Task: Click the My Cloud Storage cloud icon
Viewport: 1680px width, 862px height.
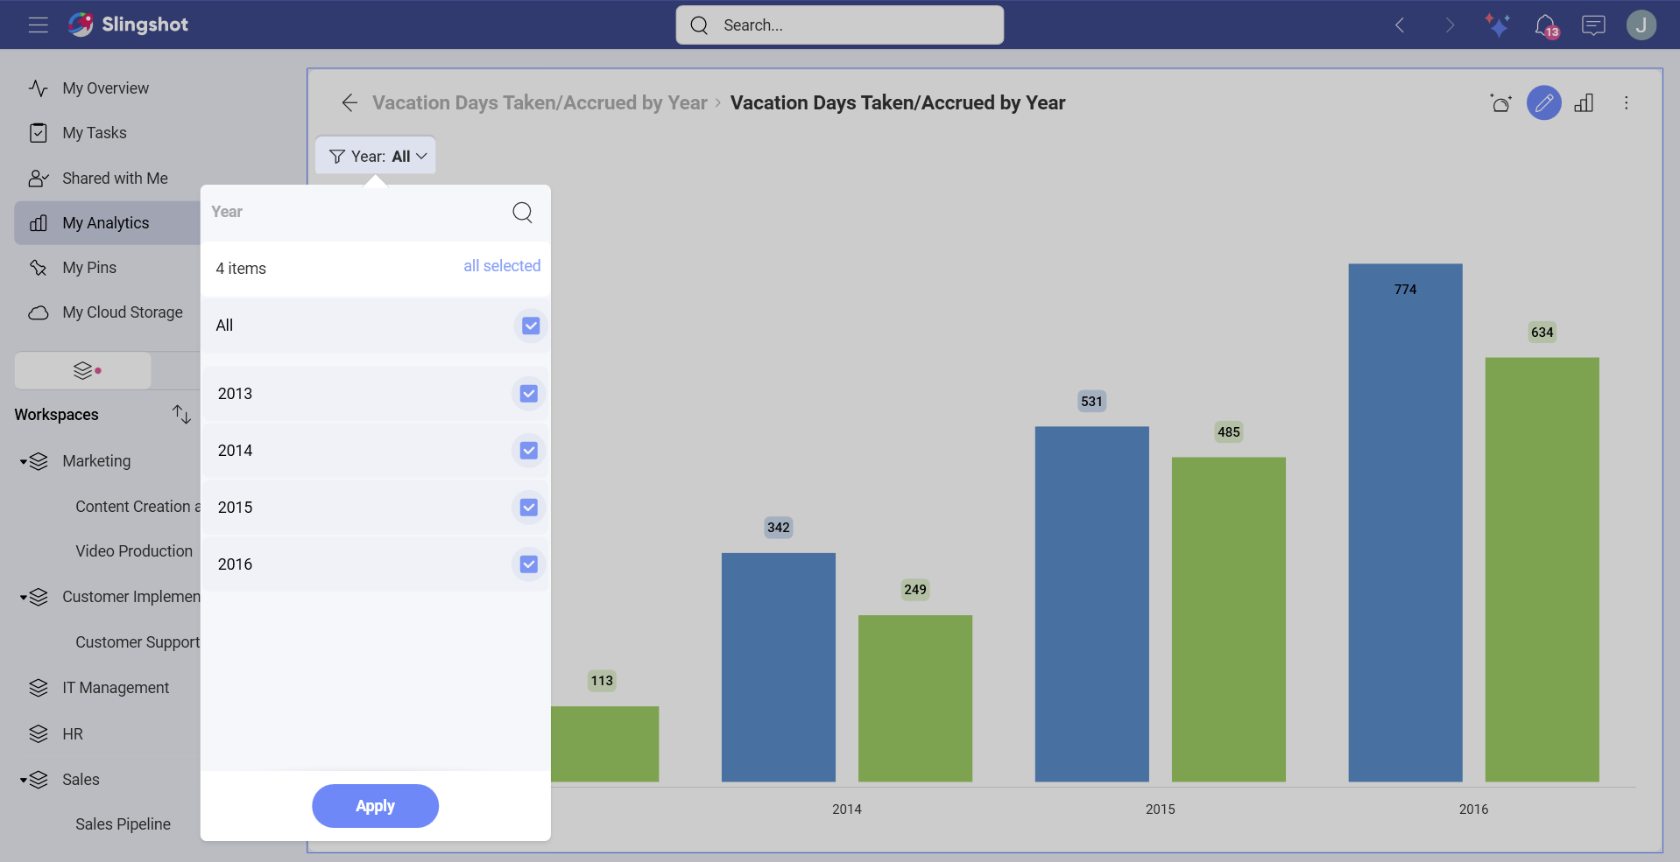Action: point(39,312)
